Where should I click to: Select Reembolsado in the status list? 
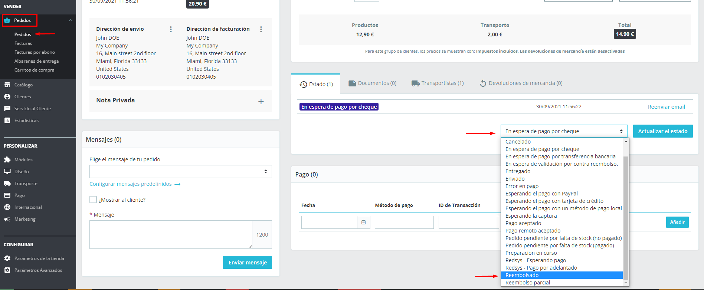(x=561, y=275)
